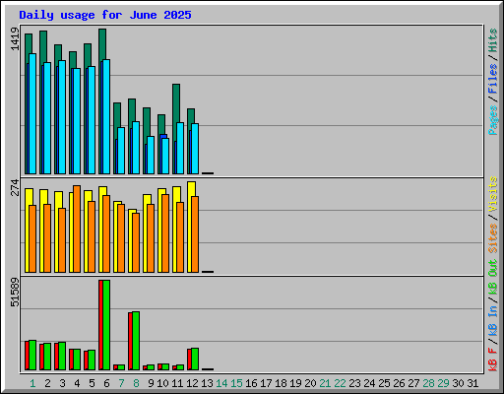Click weekend day 29 on the x-axis
The width and height of the screenshot is (504, 394).
click(x=443, y=383)
